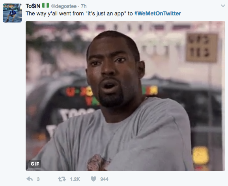Image resolution: width=228 pixels, height=186 pixels.
Task: Click the quoted phrase "it's just an app"
Action: pos(106,13)
